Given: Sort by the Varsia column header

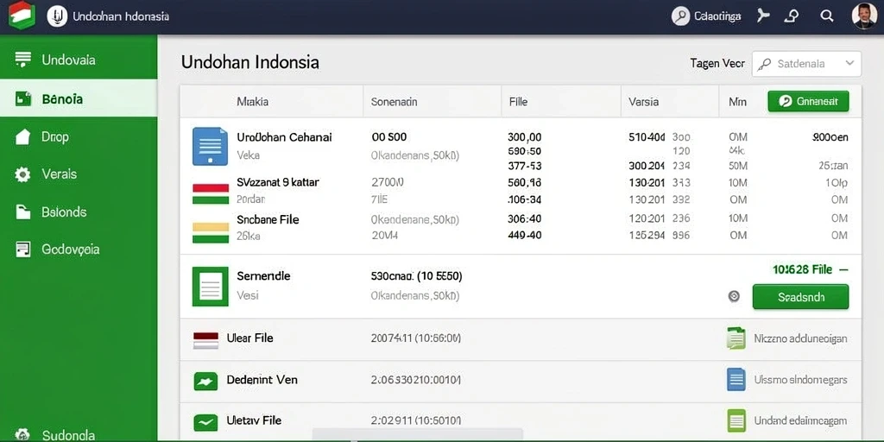Looking at the screenshot, I should tap(643, 102).
